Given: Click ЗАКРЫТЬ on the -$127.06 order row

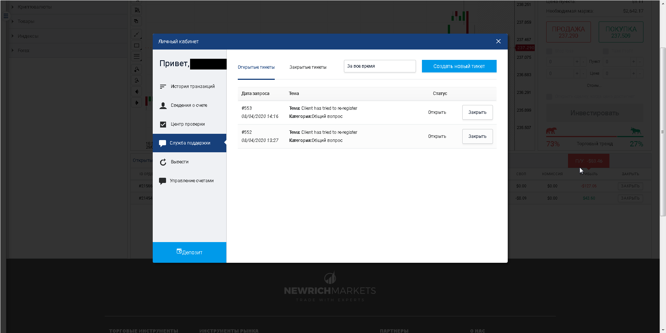Looking at the screenshot, I should pos(630,186).
